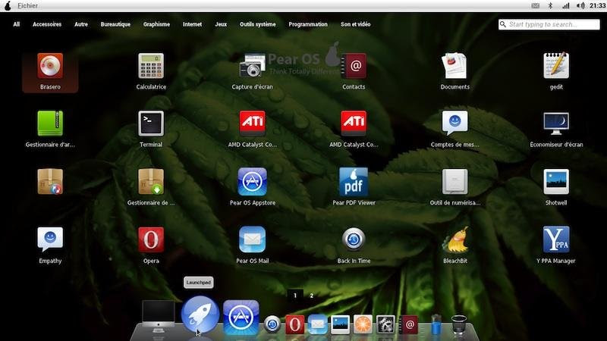Image resolution: width=607 pixels, height=341 pixels.
Task: Open the Fichier menu
Action: (27, 6)
